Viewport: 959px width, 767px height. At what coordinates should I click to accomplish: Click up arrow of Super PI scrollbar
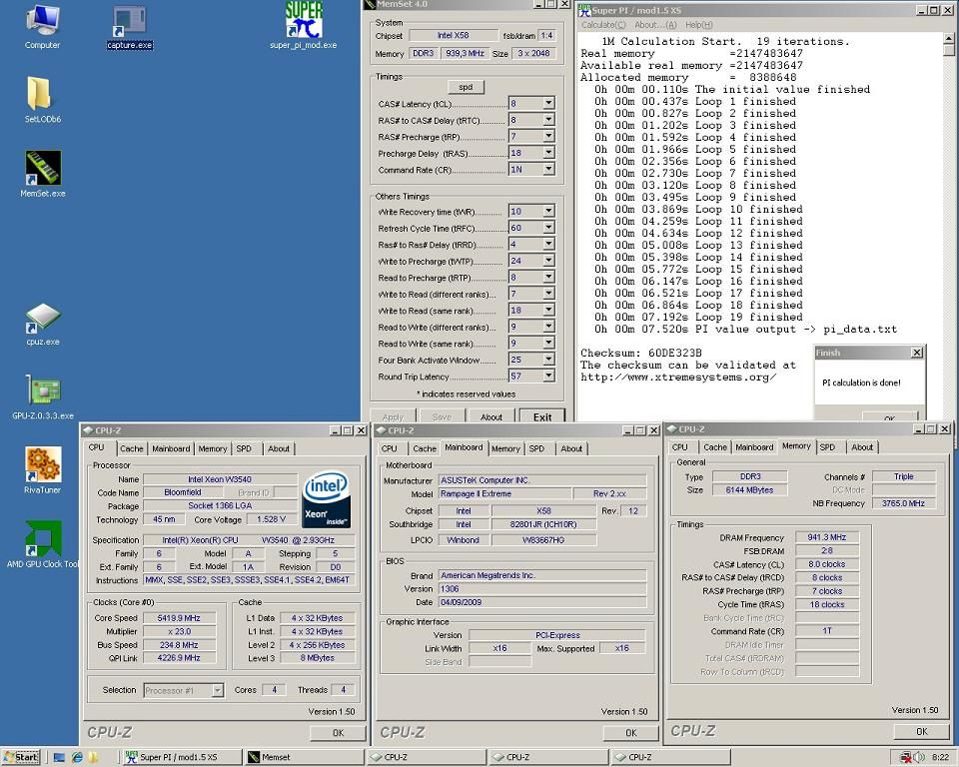949,39
